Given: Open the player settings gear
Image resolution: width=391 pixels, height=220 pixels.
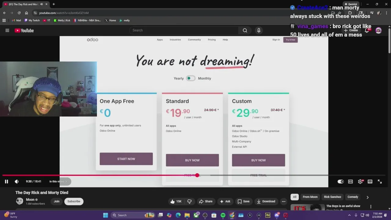Looking at the screenshot, I should point(360,182).
